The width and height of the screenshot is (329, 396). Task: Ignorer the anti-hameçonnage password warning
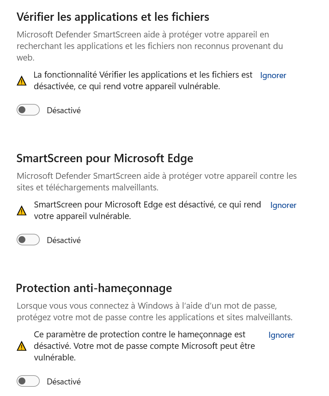(281, 335)
